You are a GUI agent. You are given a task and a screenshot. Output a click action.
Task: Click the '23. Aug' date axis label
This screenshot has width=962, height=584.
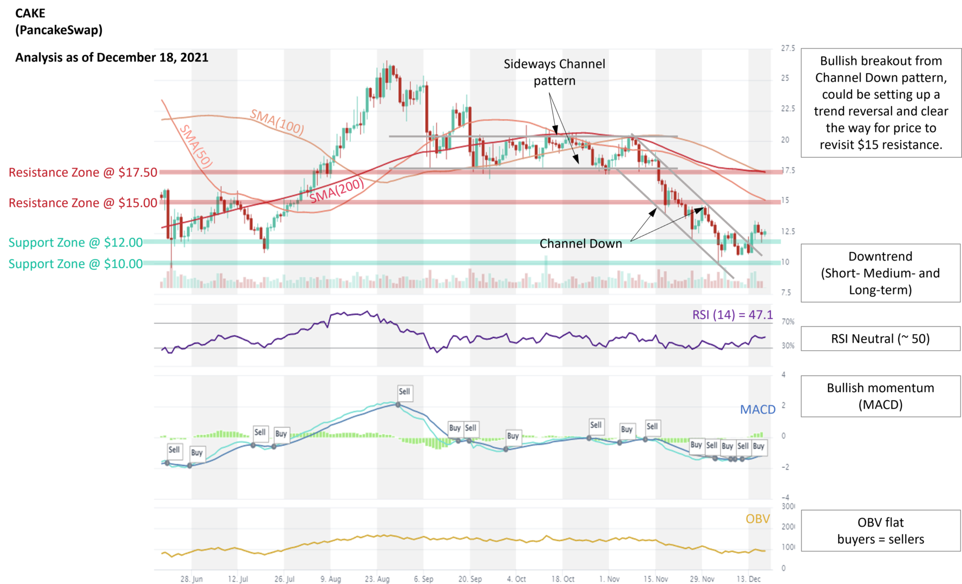[377, 579]
